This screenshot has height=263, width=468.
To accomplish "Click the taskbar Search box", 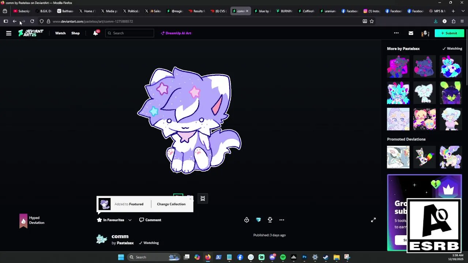I will [154, 257].
